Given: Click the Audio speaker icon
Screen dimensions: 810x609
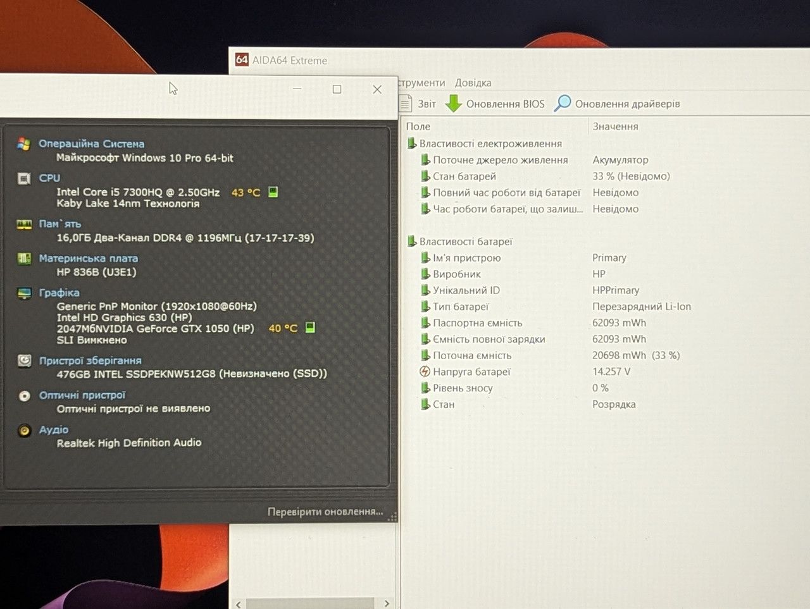Looking at the screenshot, I should pos(24,431).
